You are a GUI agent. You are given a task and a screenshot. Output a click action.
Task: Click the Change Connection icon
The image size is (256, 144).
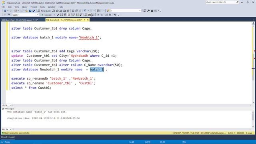[x=8, y=15]
